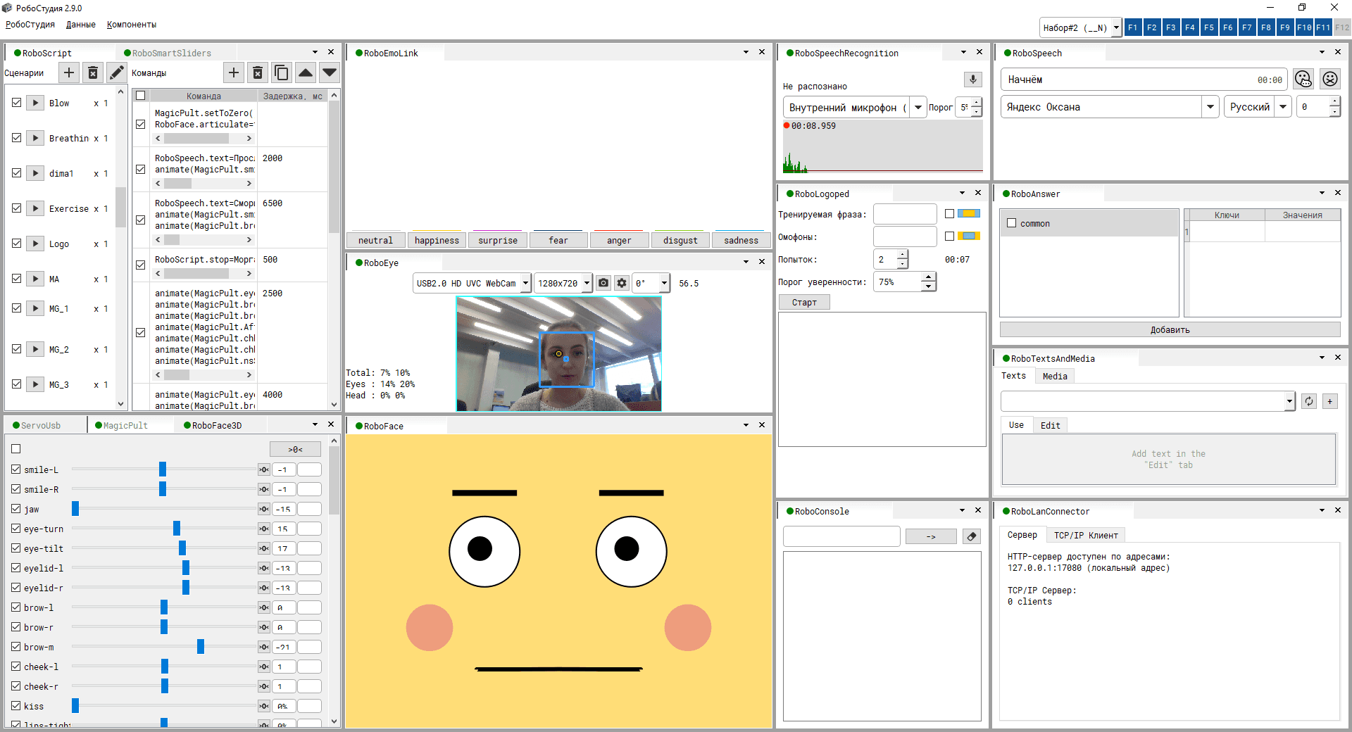
Task: Open the Данные menu
Action: [81, 25]
